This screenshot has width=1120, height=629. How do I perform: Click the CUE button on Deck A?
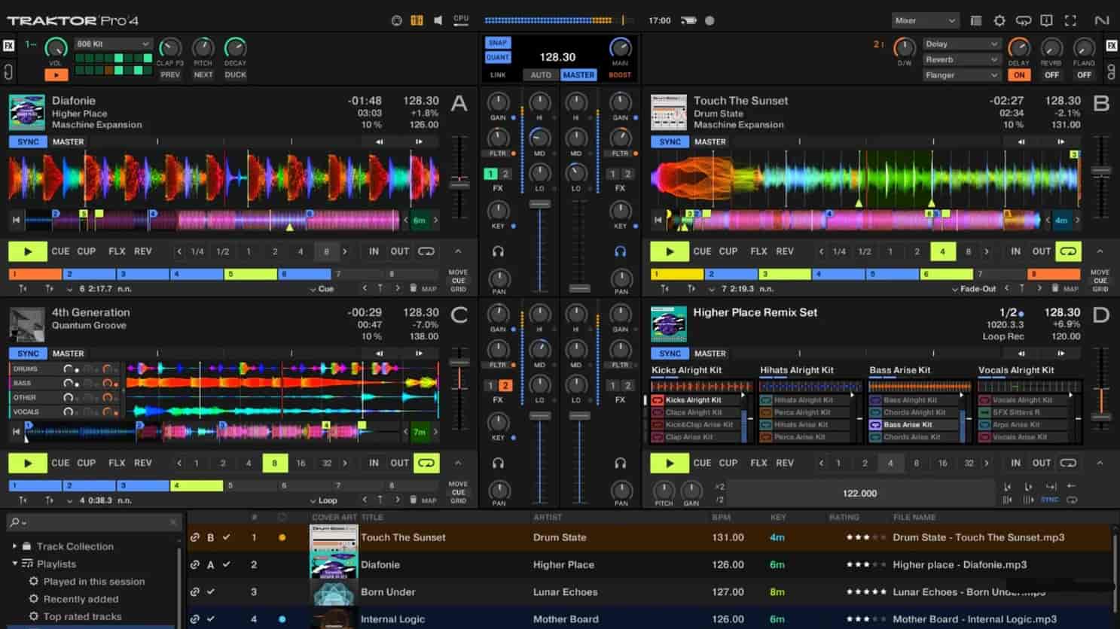[60, 251]
